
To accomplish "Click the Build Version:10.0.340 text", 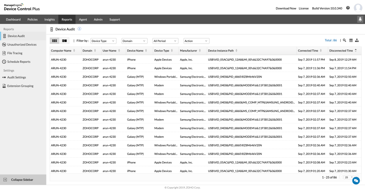I will [x=327, y=8].
